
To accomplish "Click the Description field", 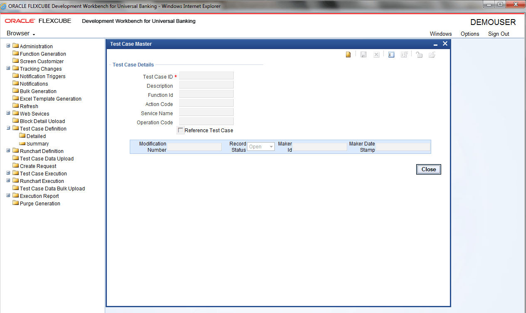I will pyautogui.click(x=206, y=85).
